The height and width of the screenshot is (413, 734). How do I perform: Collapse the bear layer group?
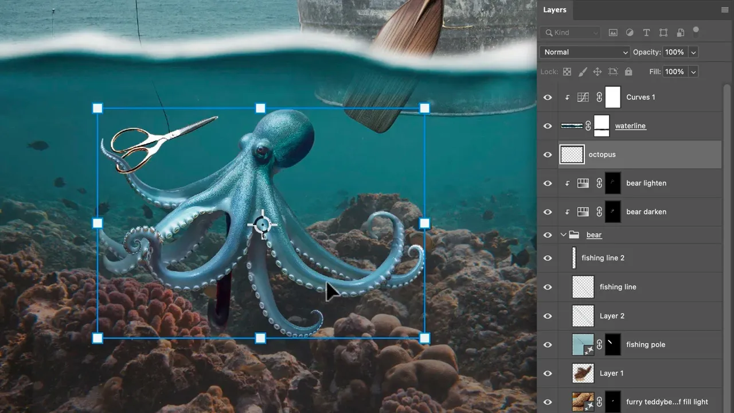[563, 235]
